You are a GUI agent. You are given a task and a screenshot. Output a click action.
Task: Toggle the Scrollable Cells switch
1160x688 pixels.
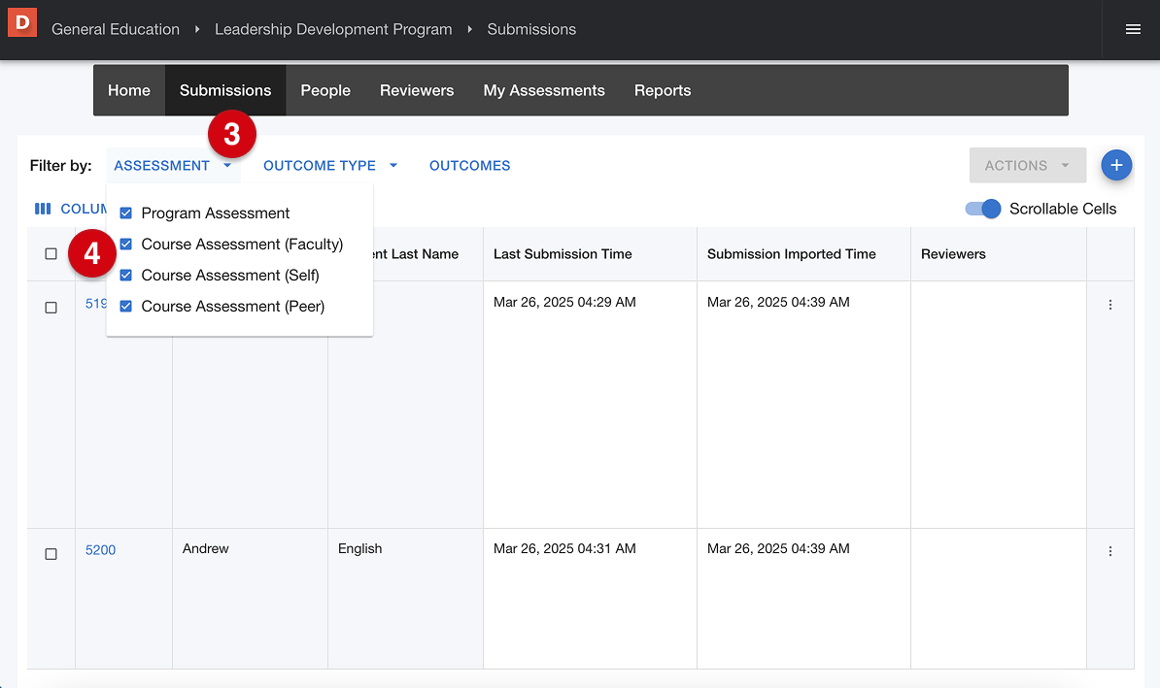(x=983, y=209)
